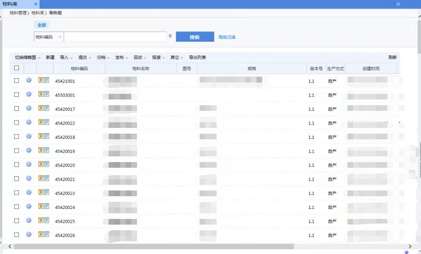Screen dimensions: 421x254
Task: Open the 导入 dropdown menu
Action: coord(66,57)
